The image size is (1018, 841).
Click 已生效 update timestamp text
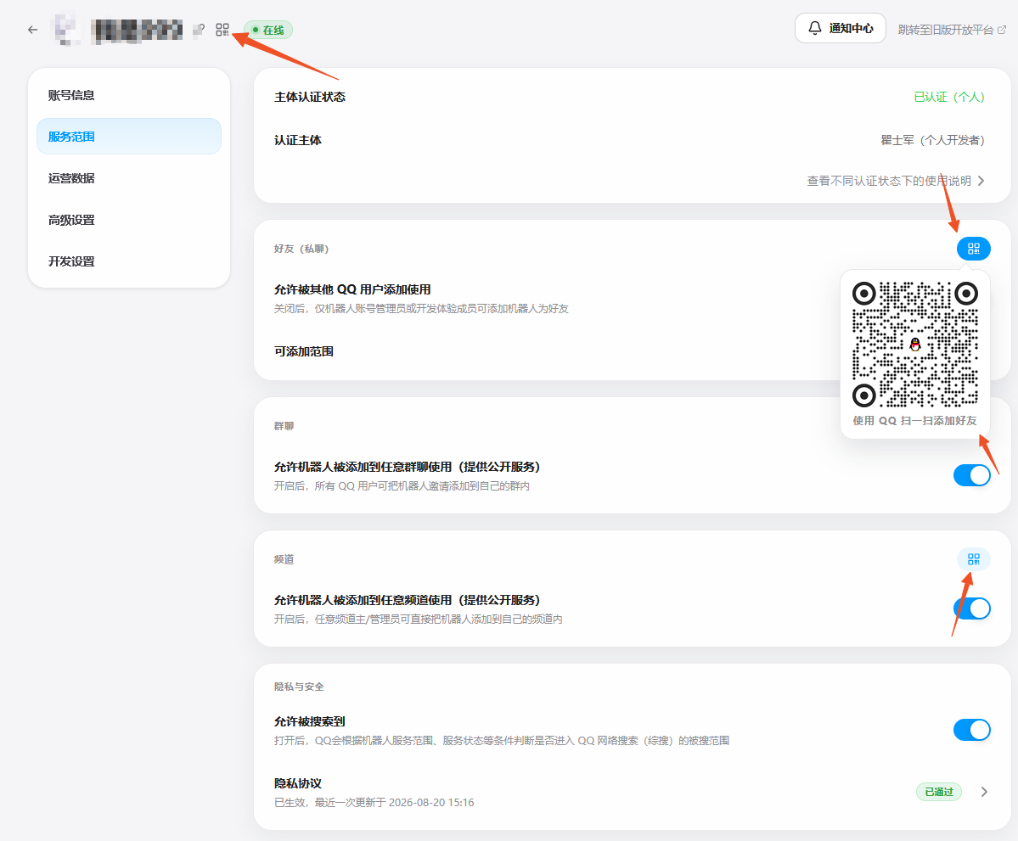(374, 803)
